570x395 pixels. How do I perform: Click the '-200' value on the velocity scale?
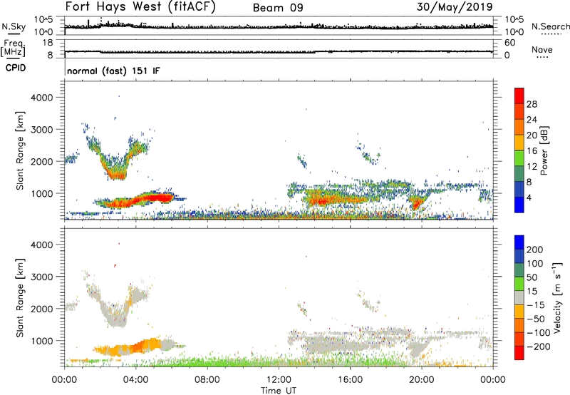tap(539, 347)
